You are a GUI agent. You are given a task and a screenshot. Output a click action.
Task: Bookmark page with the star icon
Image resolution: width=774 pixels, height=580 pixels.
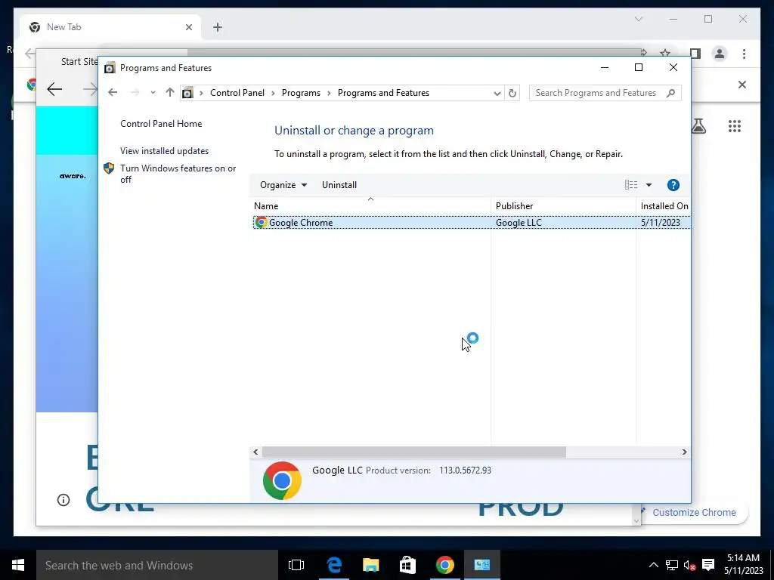(665, 54)
